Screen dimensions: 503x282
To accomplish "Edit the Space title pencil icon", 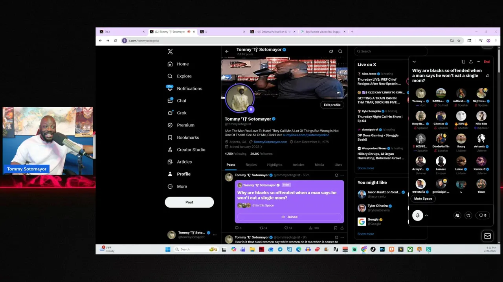I will tap(487, 76).
